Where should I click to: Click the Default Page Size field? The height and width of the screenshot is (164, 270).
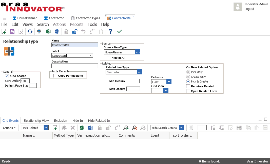click(x=33, y=85)
